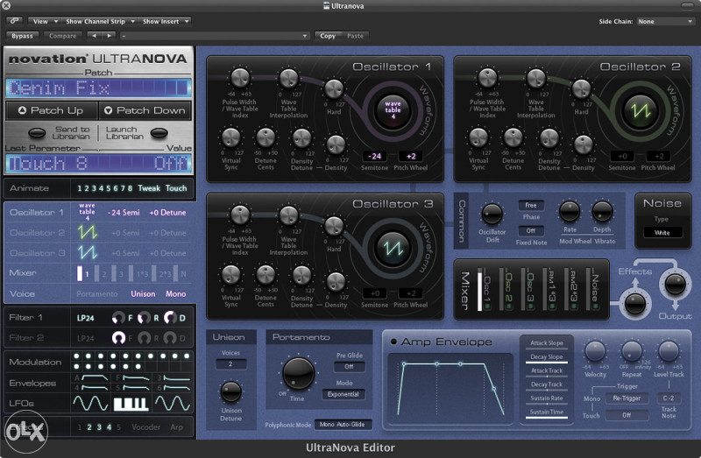Click Oscillator 1 Detune Cents knob
The height and width of the screenshot is (458, 701).
pos(266,137)
